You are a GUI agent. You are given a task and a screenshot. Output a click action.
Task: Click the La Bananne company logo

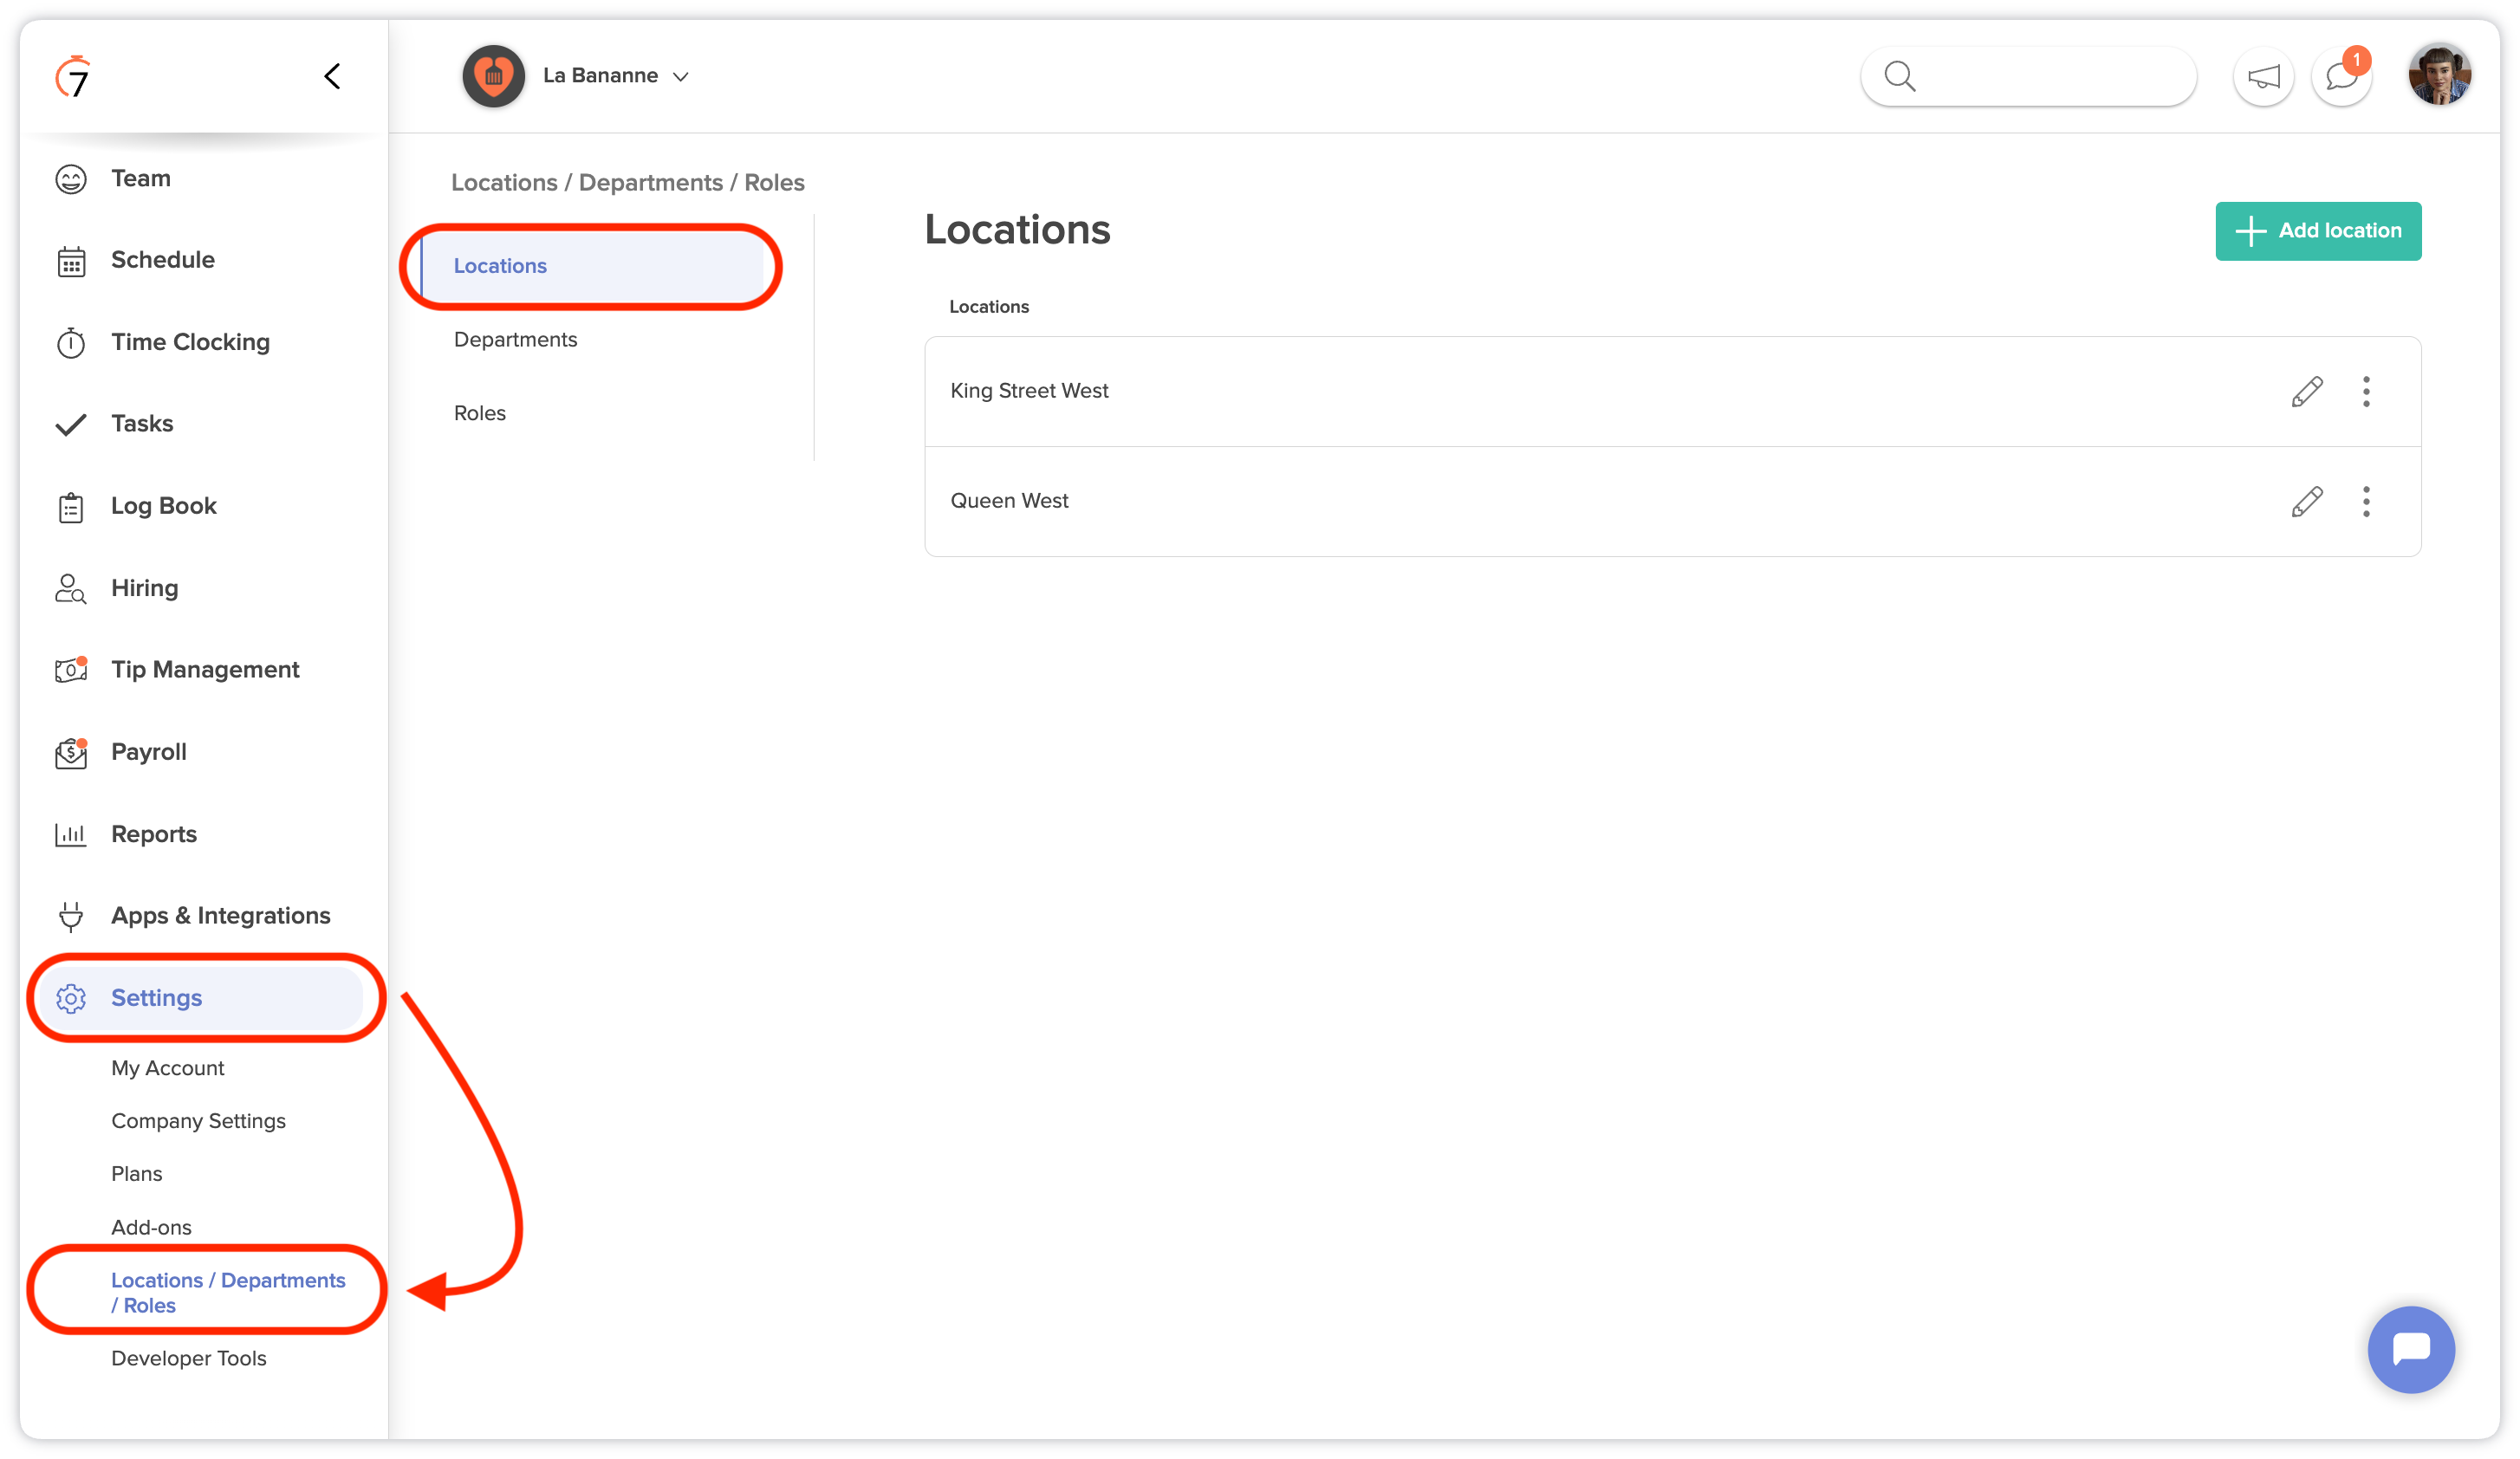[x=493, y=76]
